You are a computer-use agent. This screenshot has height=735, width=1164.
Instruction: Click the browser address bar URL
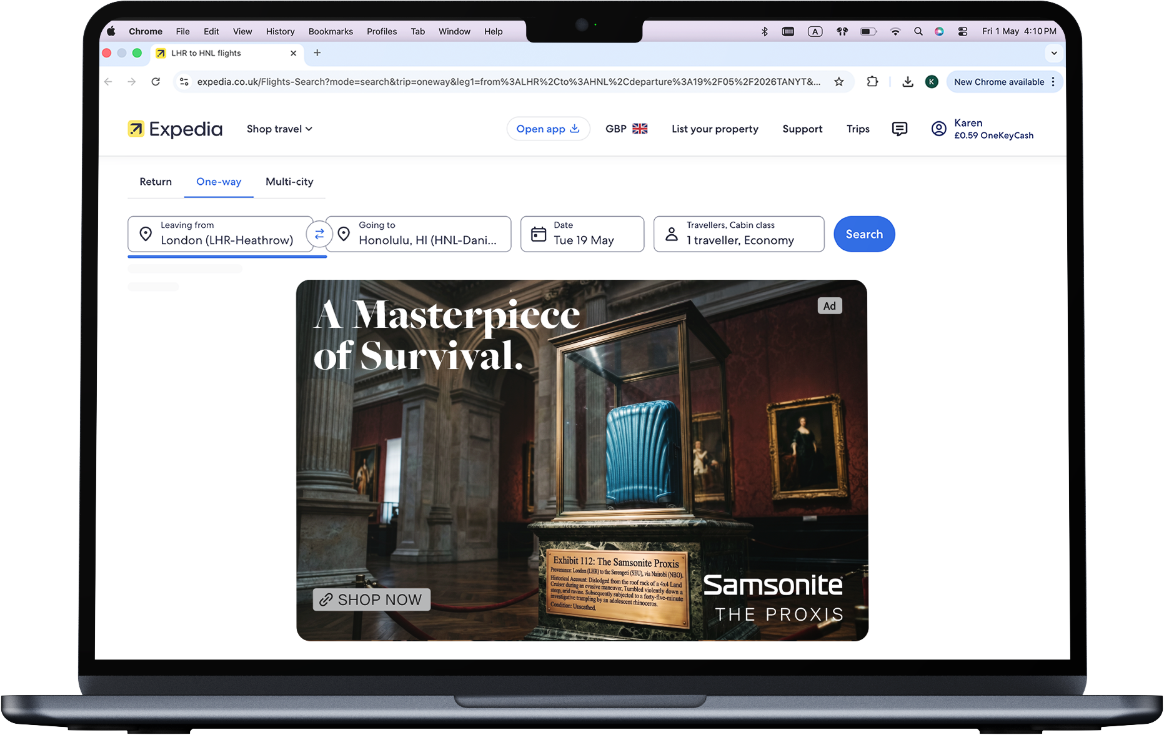tap(509, 82)
